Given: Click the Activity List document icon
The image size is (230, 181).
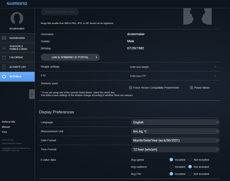Looking at the screenshot, I should pyautogui.click(x=4, y=67).
